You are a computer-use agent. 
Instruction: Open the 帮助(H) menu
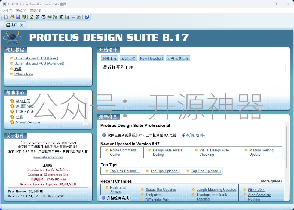coord(36,11)
